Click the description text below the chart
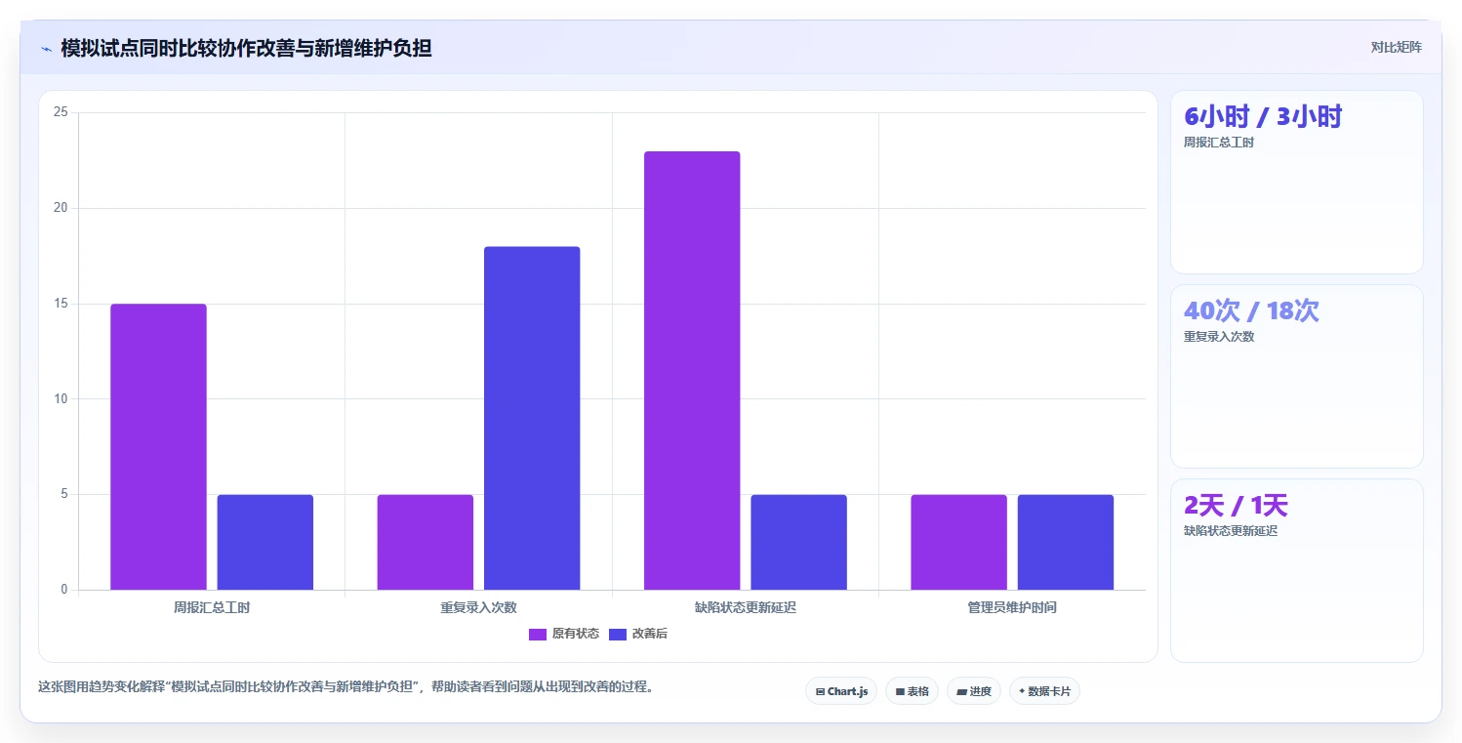 point(345,686)
